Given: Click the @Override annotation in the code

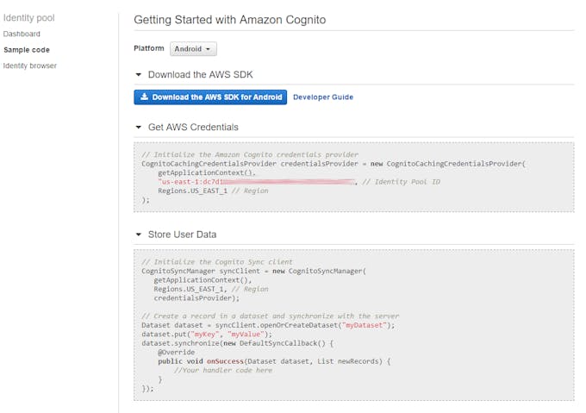Looking at the screenshot, I should tap(176, 353).
